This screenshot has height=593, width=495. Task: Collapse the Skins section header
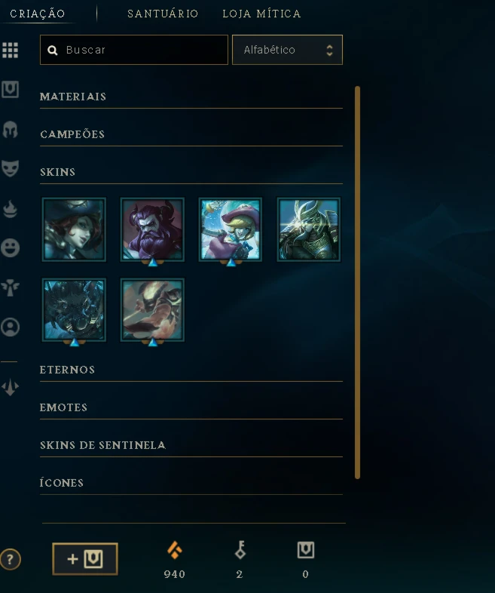tap(191, 173)
